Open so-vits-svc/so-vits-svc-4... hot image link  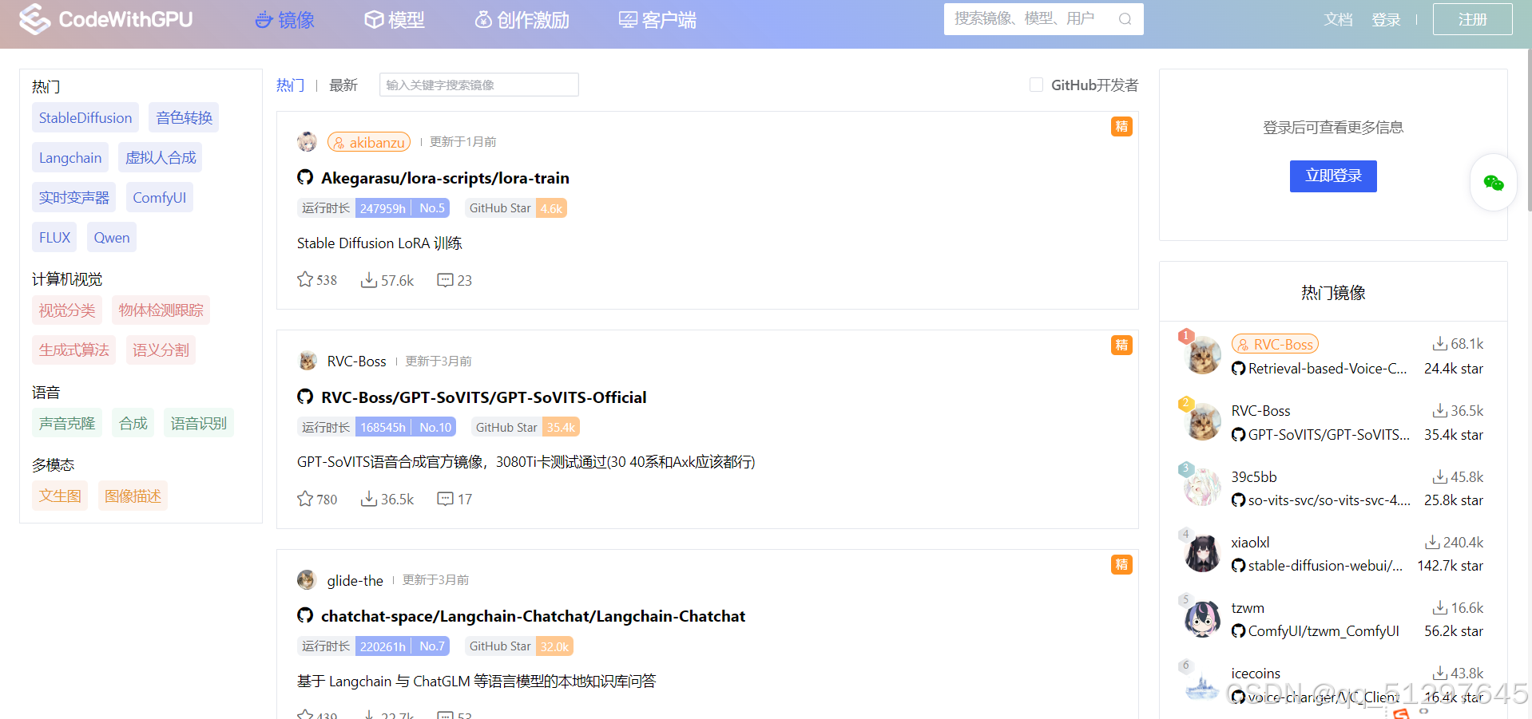1329,500
